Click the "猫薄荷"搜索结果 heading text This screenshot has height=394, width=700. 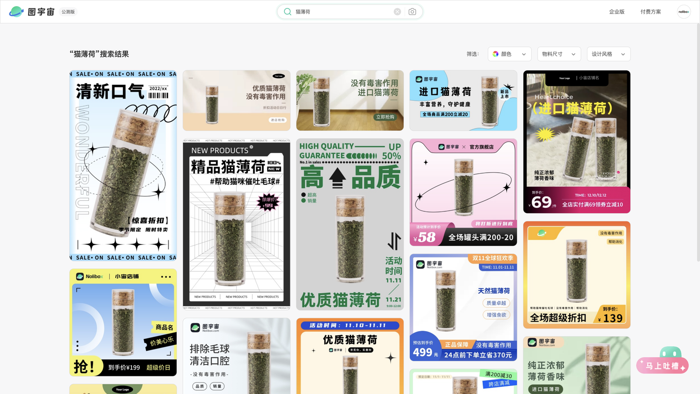[x=99, y=54]
